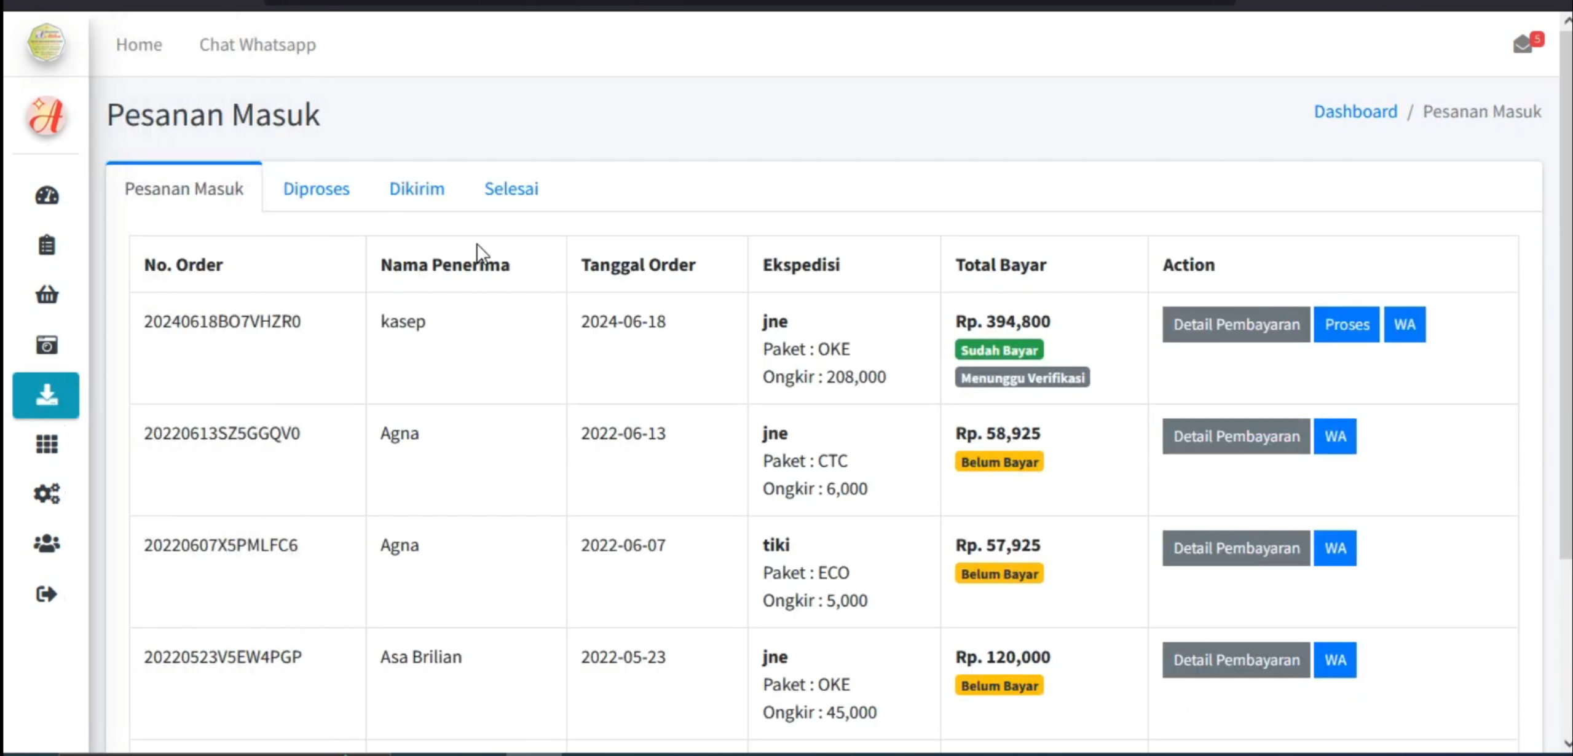
Task: Select order number 20240618BO7VHZR0 text
Action: coord(222,321)
